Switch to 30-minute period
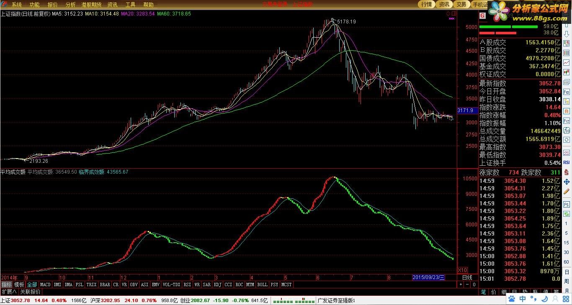This screenshot has width=572, height=305. click(567, 252)
